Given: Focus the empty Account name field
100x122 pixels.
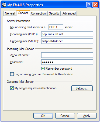Looking at the screenshot, I should [67, 55].
